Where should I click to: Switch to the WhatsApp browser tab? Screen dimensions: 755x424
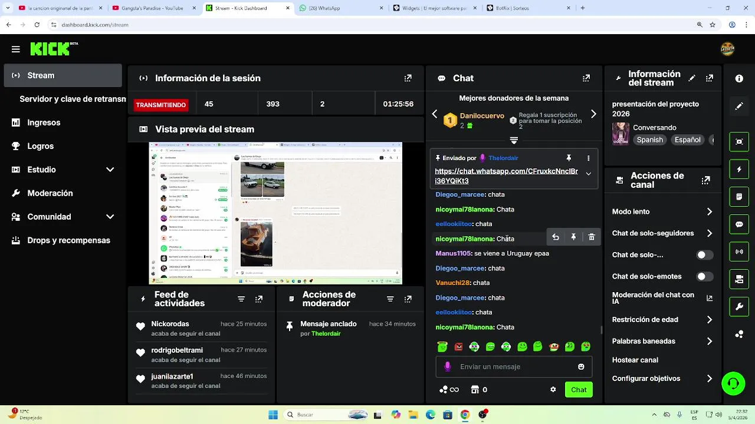340,8
